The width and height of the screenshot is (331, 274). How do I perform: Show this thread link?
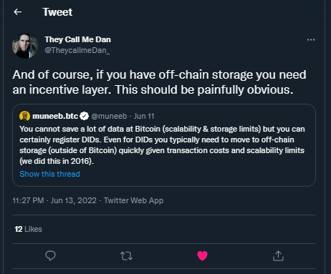tap(49, 174)
